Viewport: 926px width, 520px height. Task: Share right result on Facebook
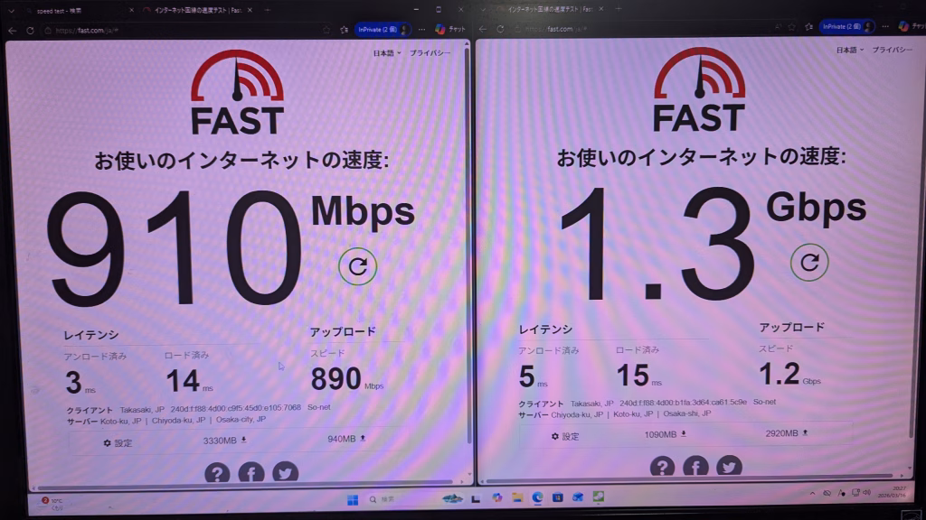(695, 467)
